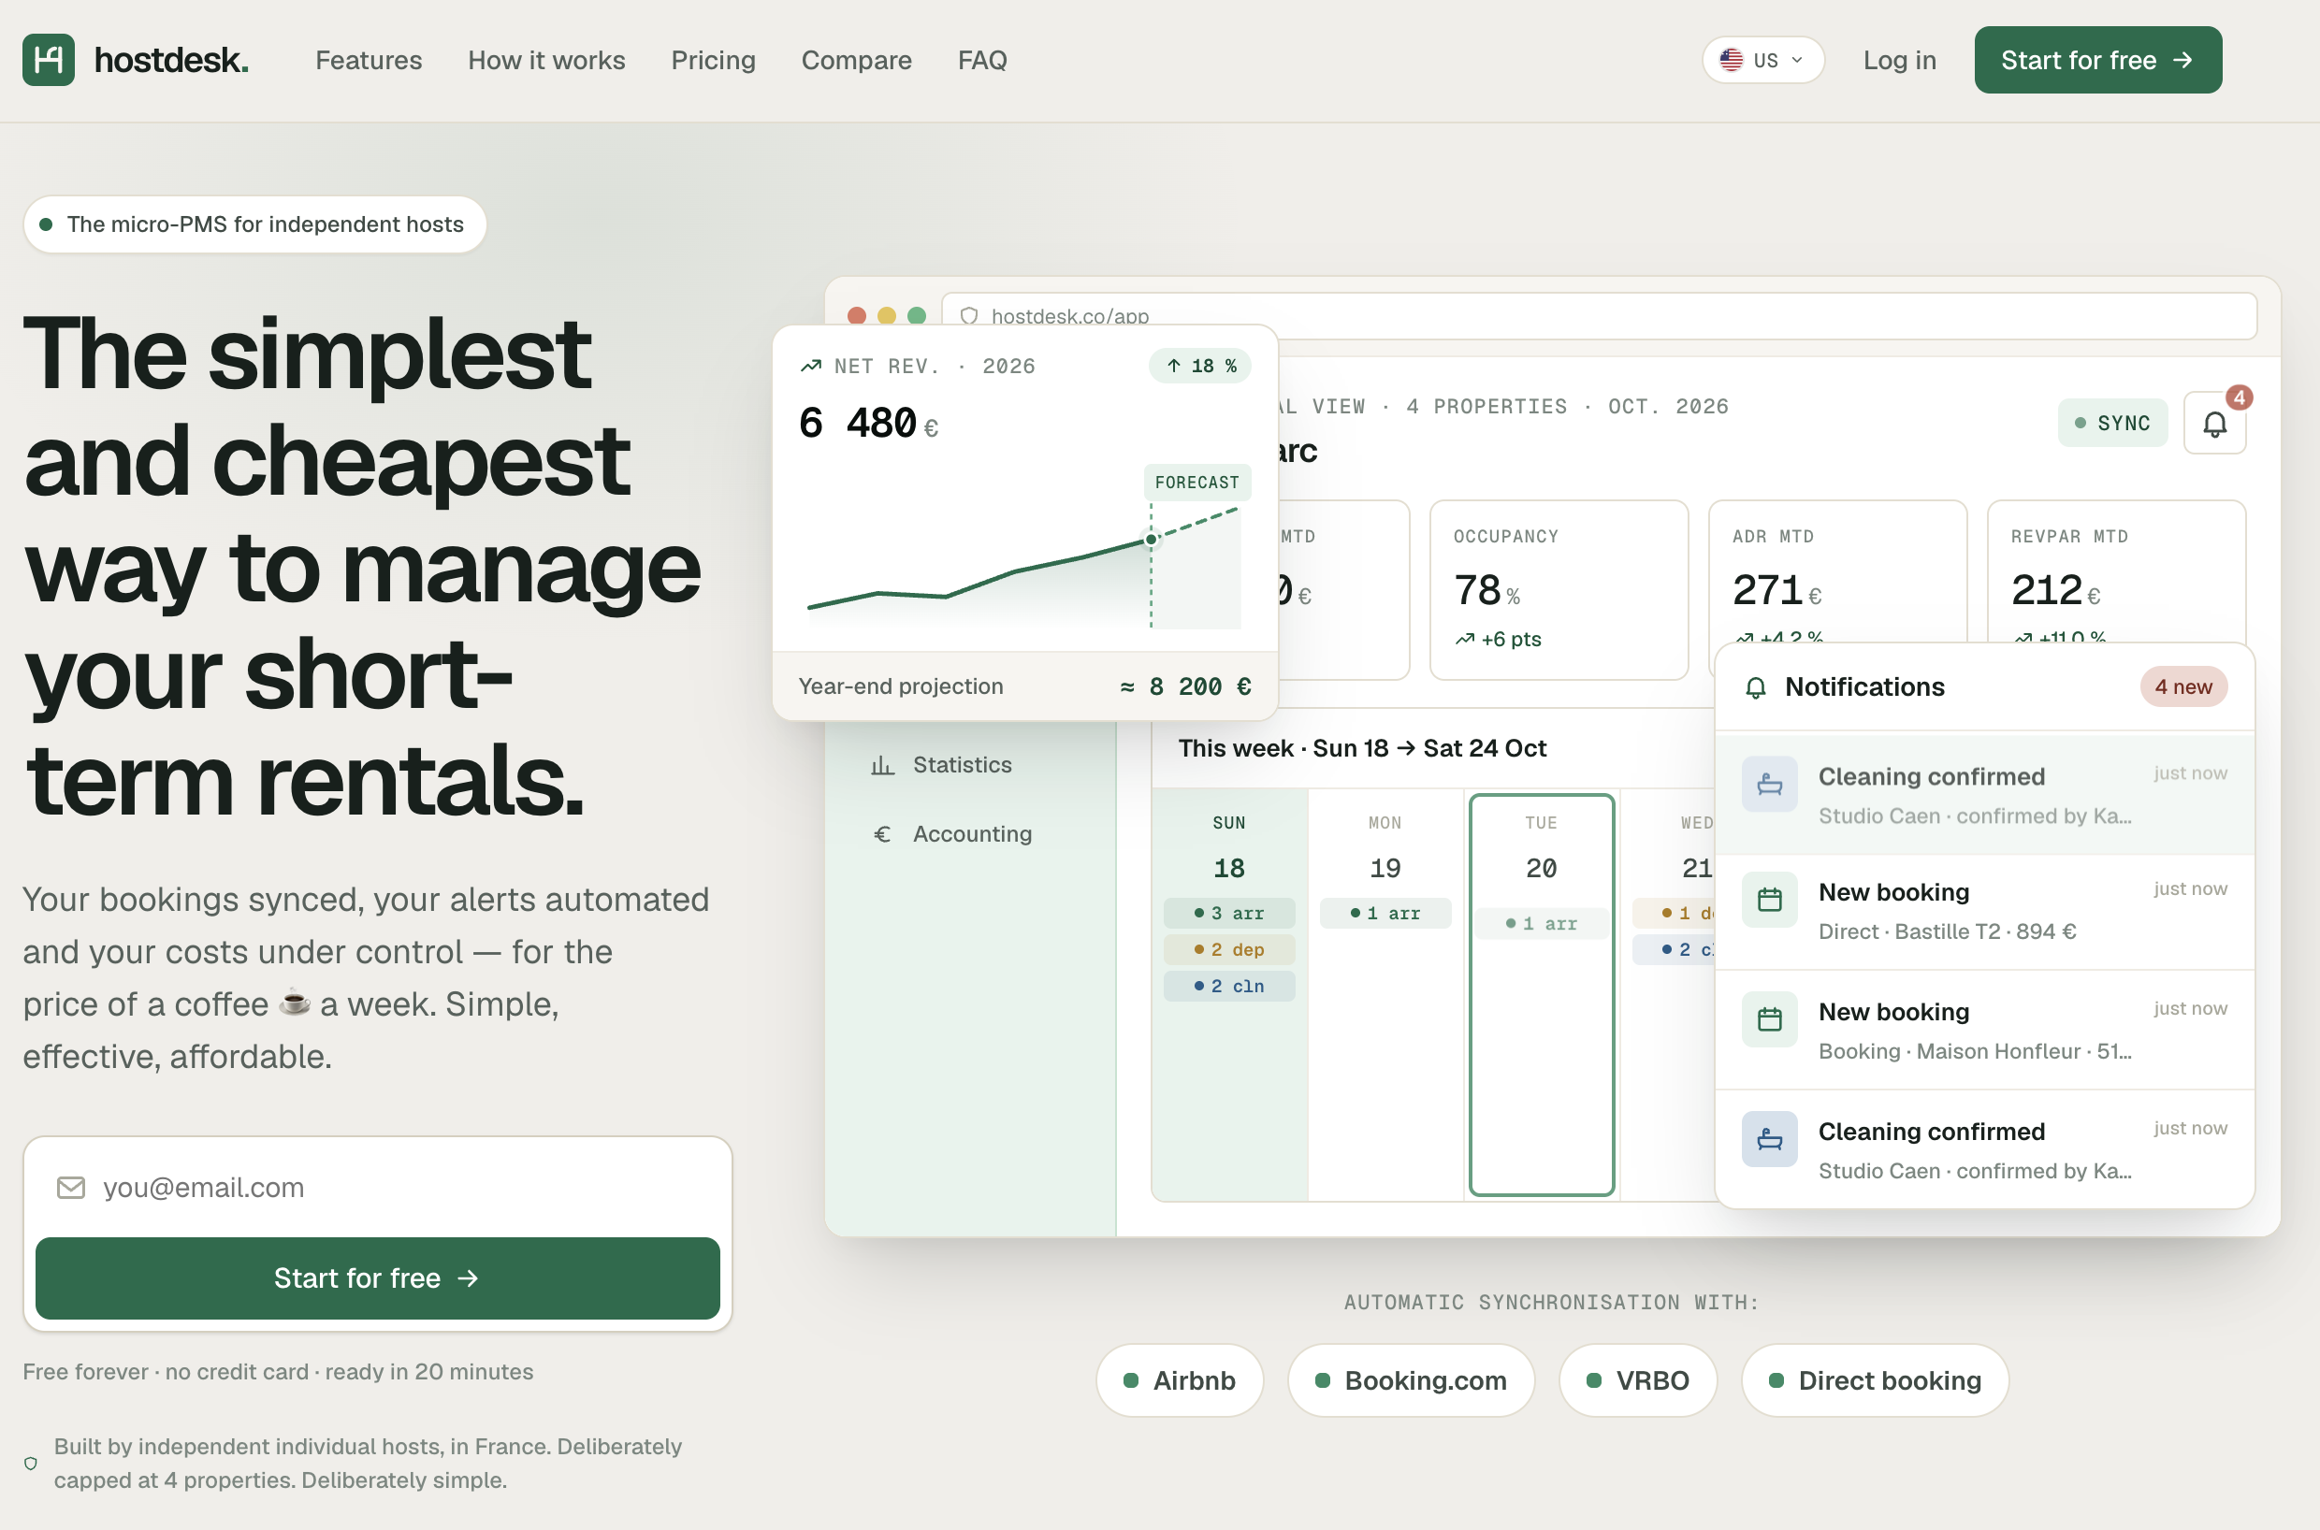Click the 3 arr tag on Sunday
Image resolution: width=2320 pixels, height=1530 pixels.
(x=1230, y=914)
